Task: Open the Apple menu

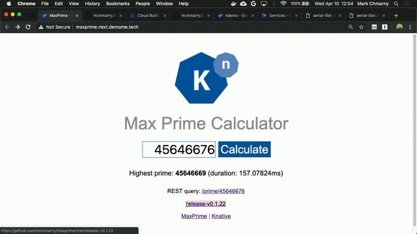Action: pos(8,4)
